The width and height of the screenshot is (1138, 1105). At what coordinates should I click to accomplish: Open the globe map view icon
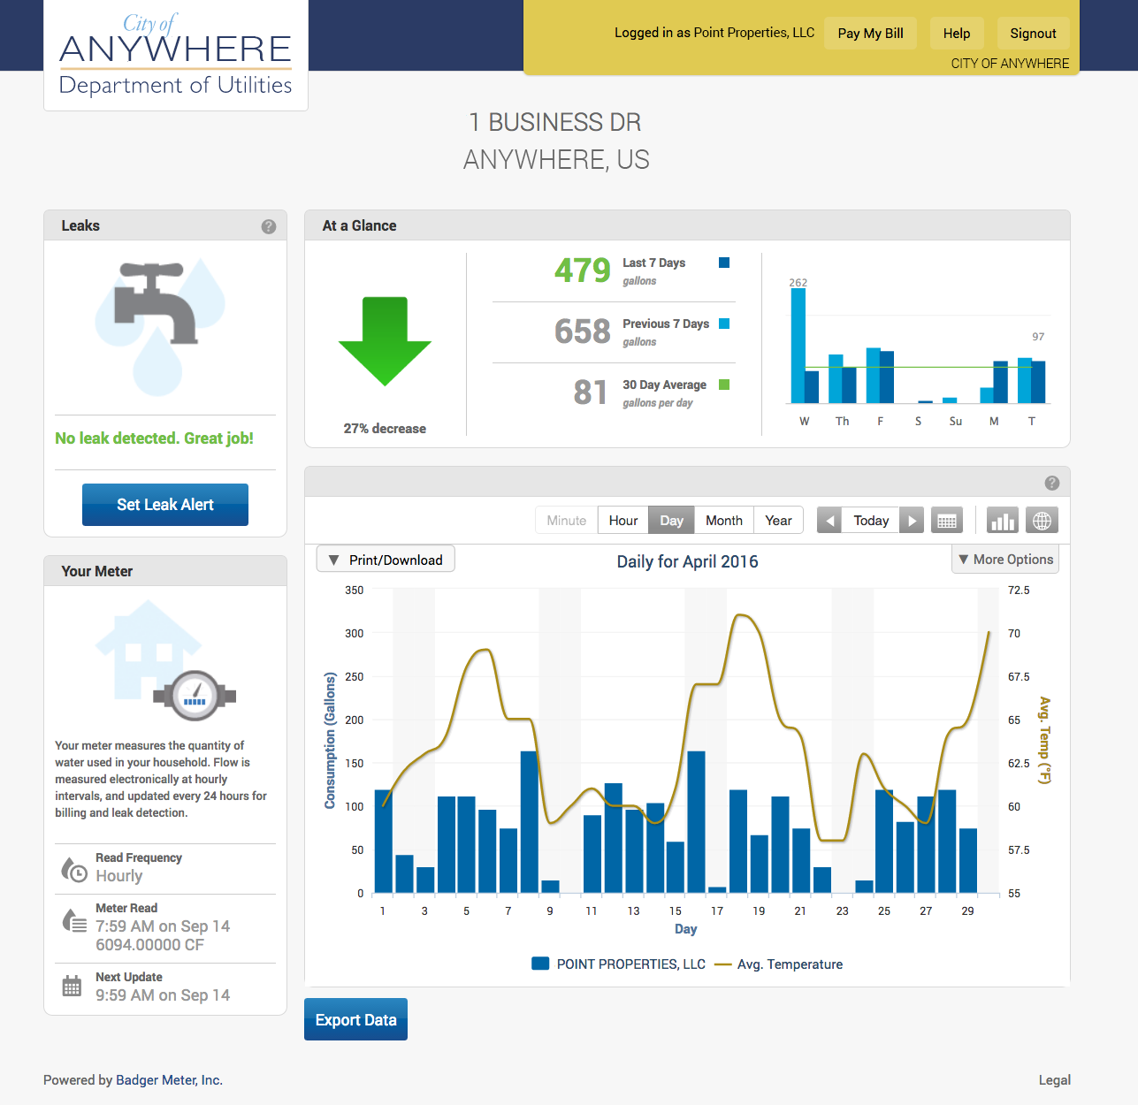coord(1042,521)
